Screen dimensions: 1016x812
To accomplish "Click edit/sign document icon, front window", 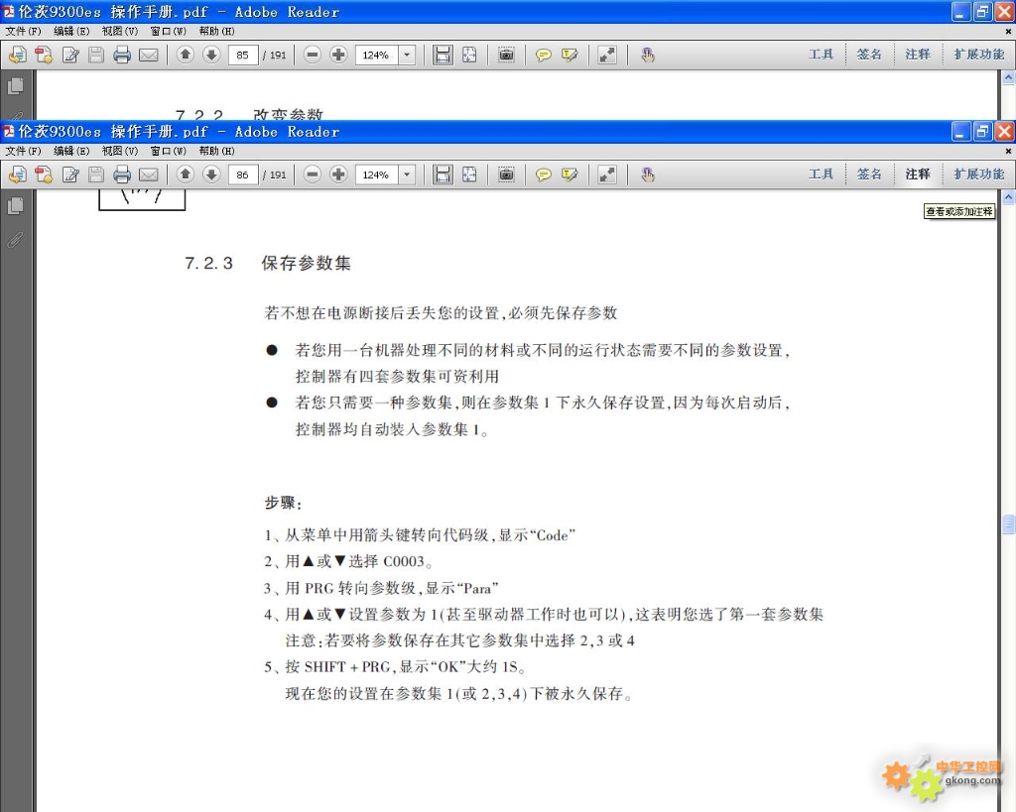I will click(70, 174).
